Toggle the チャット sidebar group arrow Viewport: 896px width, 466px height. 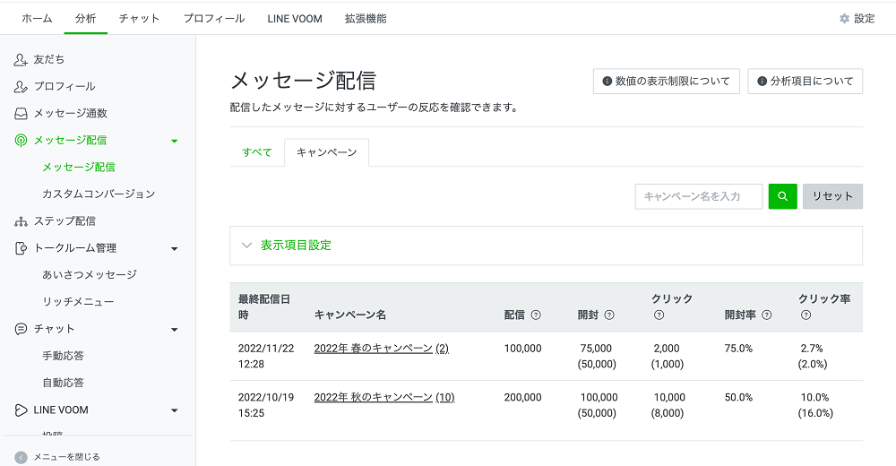click(x=174, y=329)
